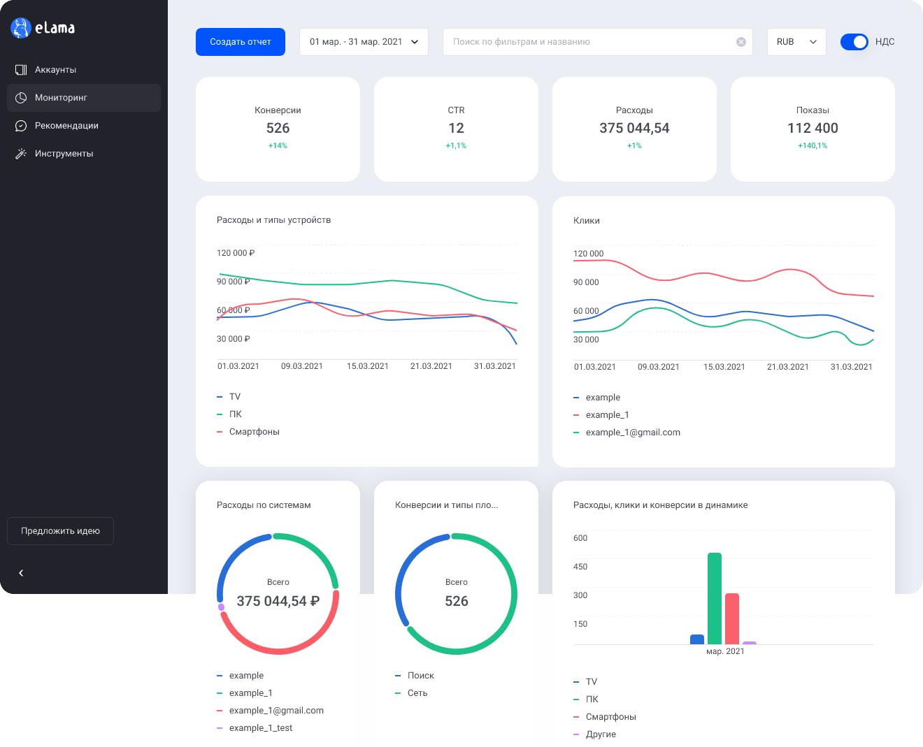923x747 pixels.
Task: Click the Предложить идею button
Action: click(60, 531)
